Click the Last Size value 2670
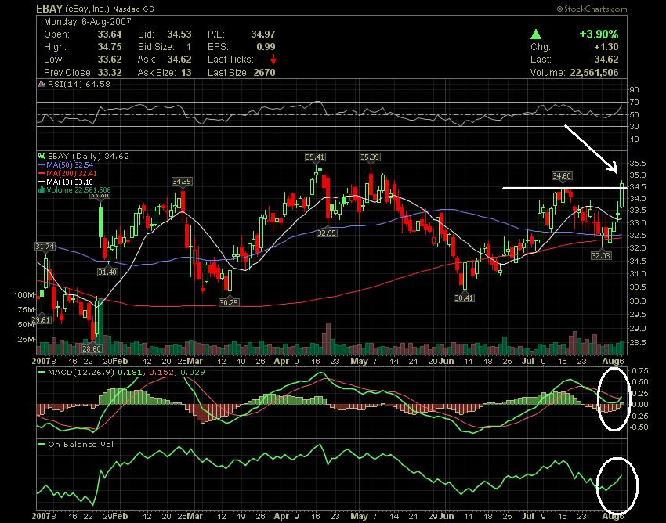This screenshot has height=523, width=666. point(264,73)
